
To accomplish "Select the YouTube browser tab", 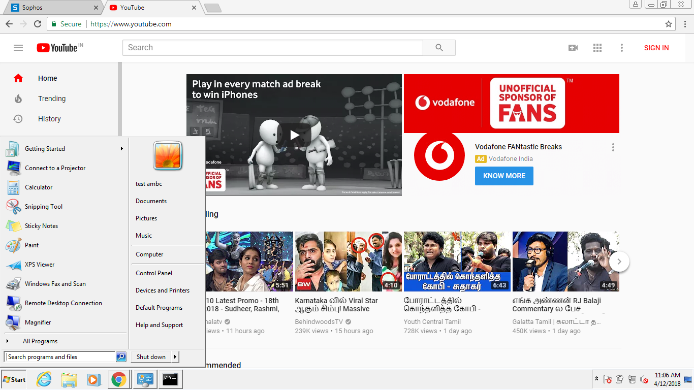I will coord(152,8).
